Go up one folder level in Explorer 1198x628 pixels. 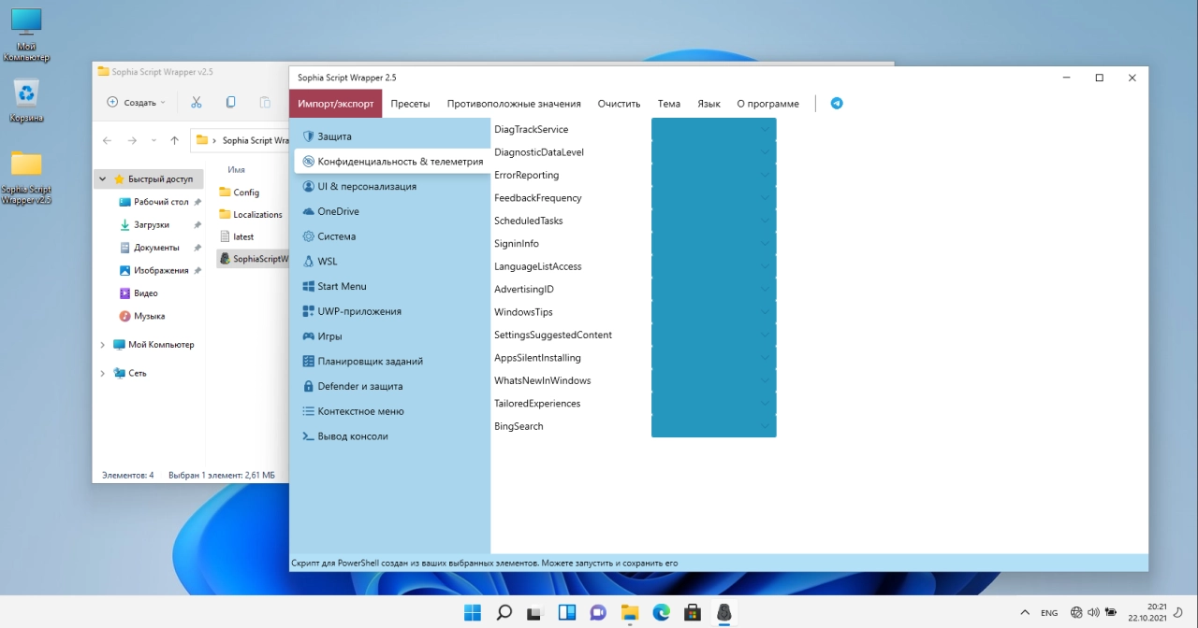[x=175, y=140]
